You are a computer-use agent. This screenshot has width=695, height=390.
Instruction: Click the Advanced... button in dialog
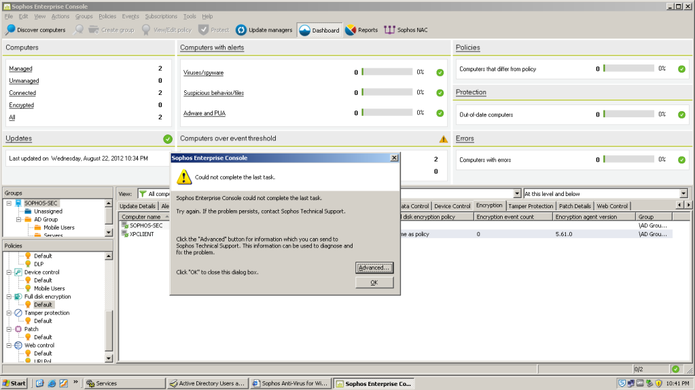(x=374, y=268)
